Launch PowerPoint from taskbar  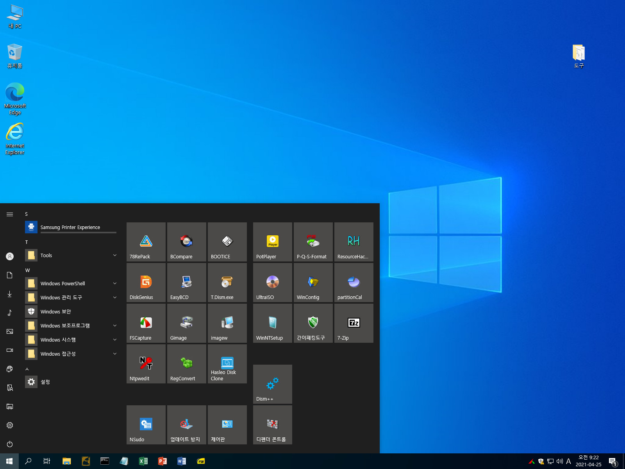(x=162, y=461)
